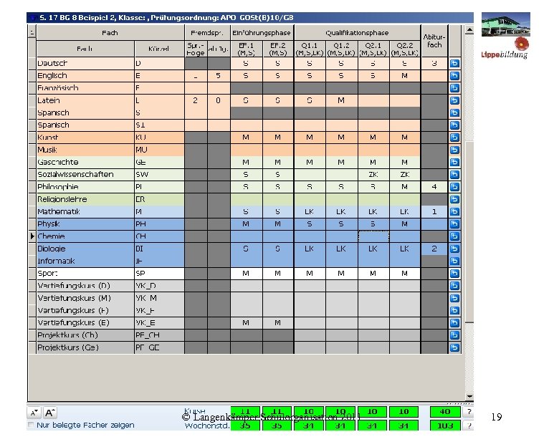Click the blue row icon for Chemie
This screenshot has height=447, width=549.
tap(454, 236)
